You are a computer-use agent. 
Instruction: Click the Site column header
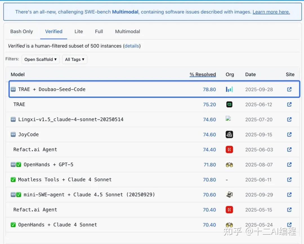(x=290, y=74)
